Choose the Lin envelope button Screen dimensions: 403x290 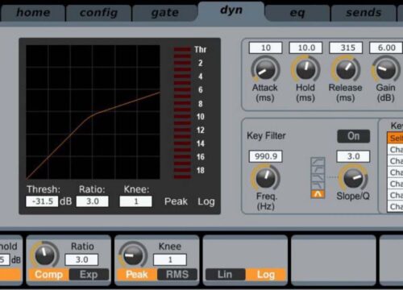coord(225,275)
